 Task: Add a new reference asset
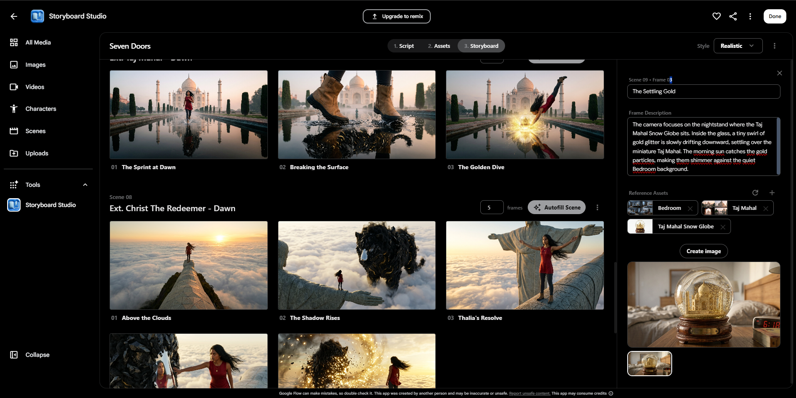772,193
